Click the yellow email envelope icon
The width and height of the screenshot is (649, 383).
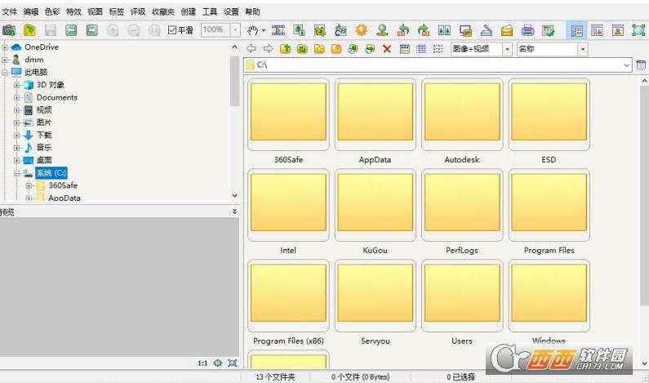click(x=507, y=30)
